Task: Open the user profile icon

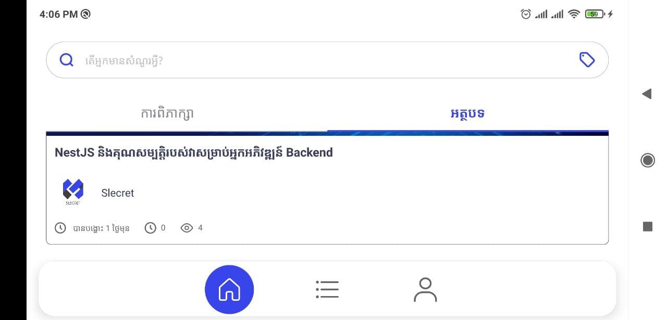Action: click(425, 290)
